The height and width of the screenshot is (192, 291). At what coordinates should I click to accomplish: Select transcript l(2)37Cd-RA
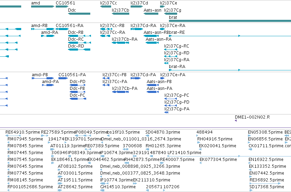click(137, 29)
